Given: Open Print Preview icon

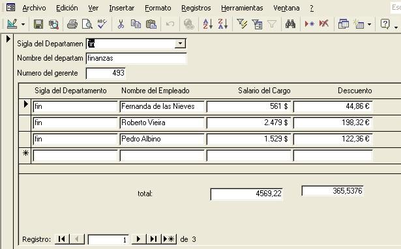Looking at the screenshot, I should point(87,24).
